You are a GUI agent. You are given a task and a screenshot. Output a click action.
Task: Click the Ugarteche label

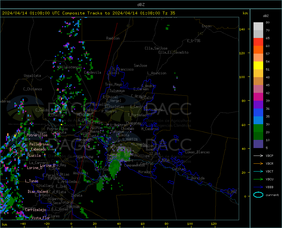pyautogui.click(x=85, y=157)
